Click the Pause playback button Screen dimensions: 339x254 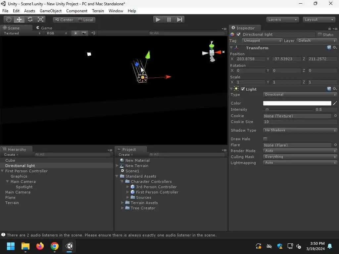[x=169, y=20]
